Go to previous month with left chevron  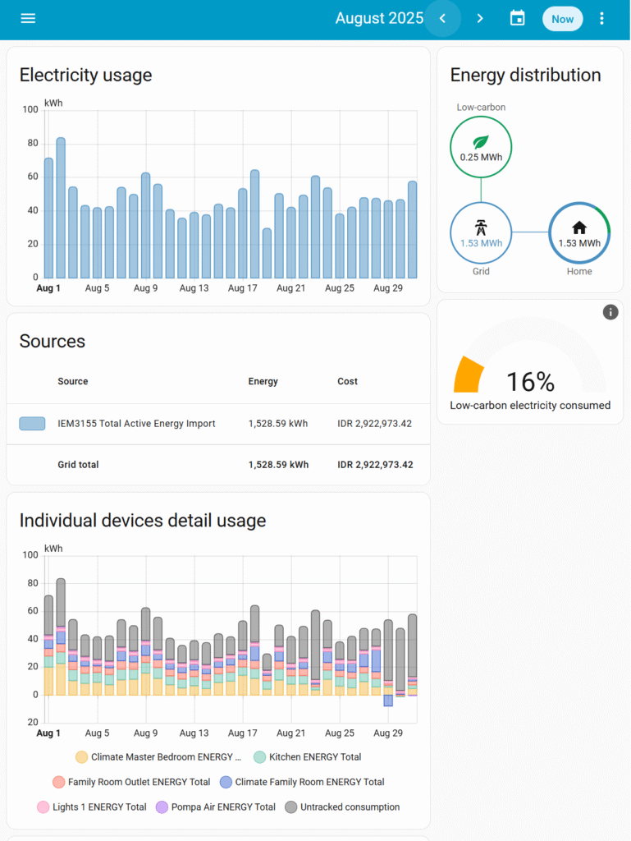443,18
